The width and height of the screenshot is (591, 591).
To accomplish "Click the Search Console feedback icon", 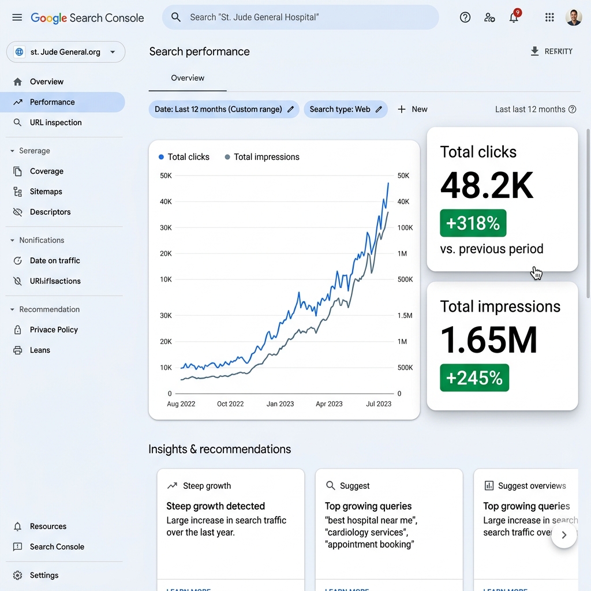I will (17, 547).
